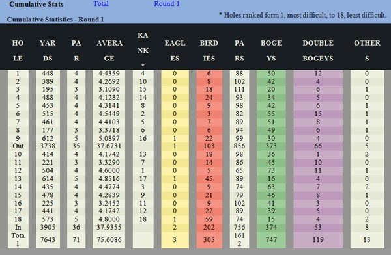This screenshot has width=391, height=255.
Task: Select yards value 441
Action: click(x=48, y=211)
